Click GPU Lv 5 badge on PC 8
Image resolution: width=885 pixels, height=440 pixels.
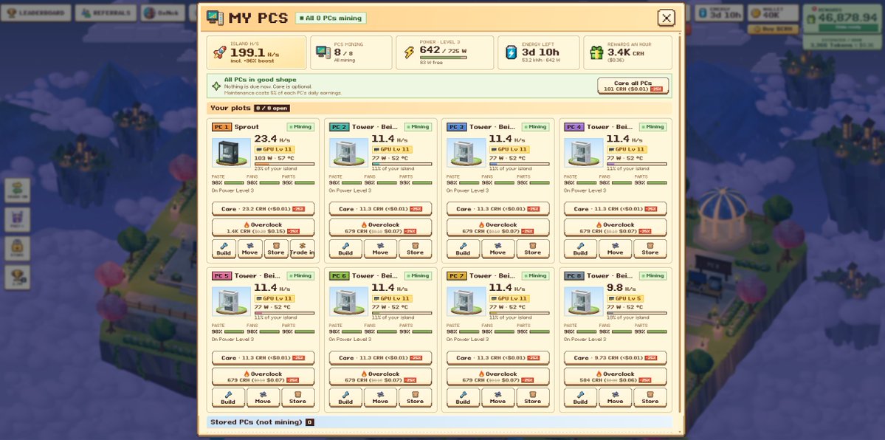coord(625,298)
